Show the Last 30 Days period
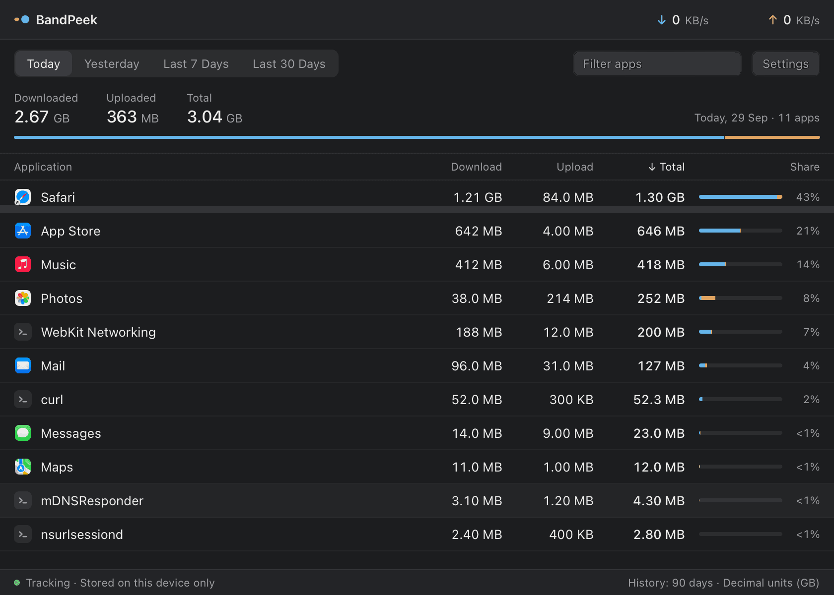This screenshot has height=595, width=834. 289,64
